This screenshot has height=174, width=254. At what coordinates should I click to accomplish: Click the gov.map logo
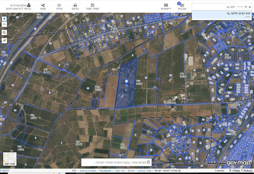click(238, 163)
